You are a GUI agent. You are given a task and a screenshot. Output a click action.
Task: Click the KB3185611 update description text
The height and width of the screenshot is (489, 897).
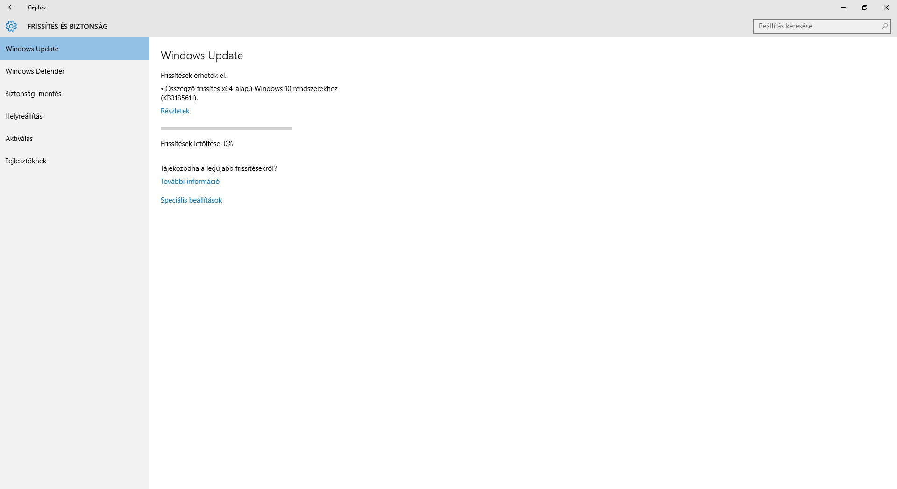coord(249,93)
